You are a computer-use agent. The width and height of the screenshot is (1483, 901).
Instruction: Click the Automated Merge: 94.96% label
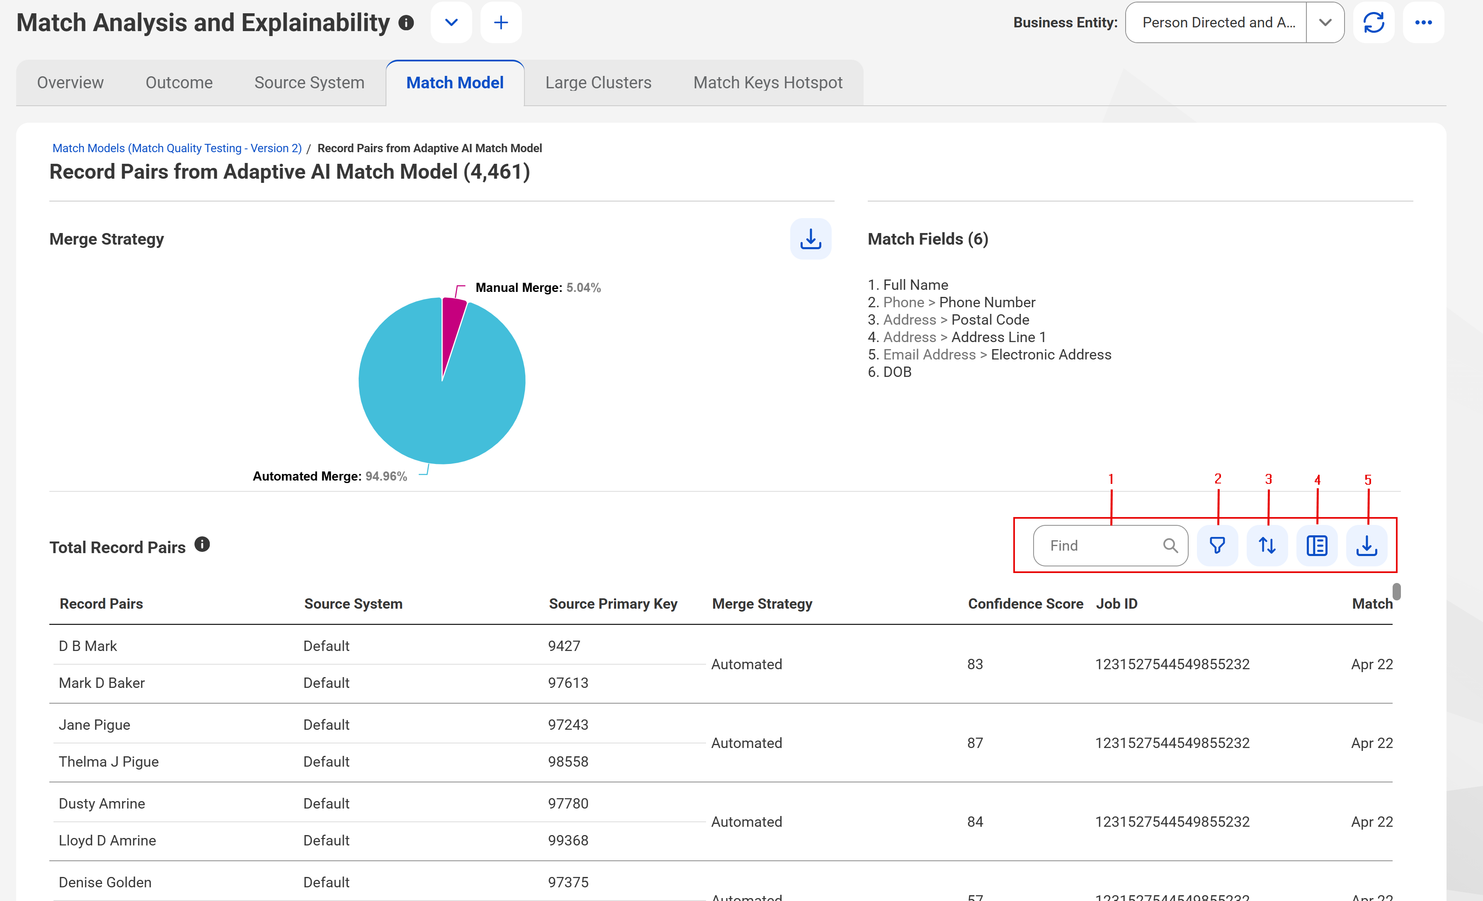330,476
